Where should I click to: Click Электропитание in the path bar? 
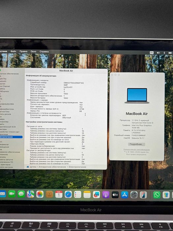(77, 167)
